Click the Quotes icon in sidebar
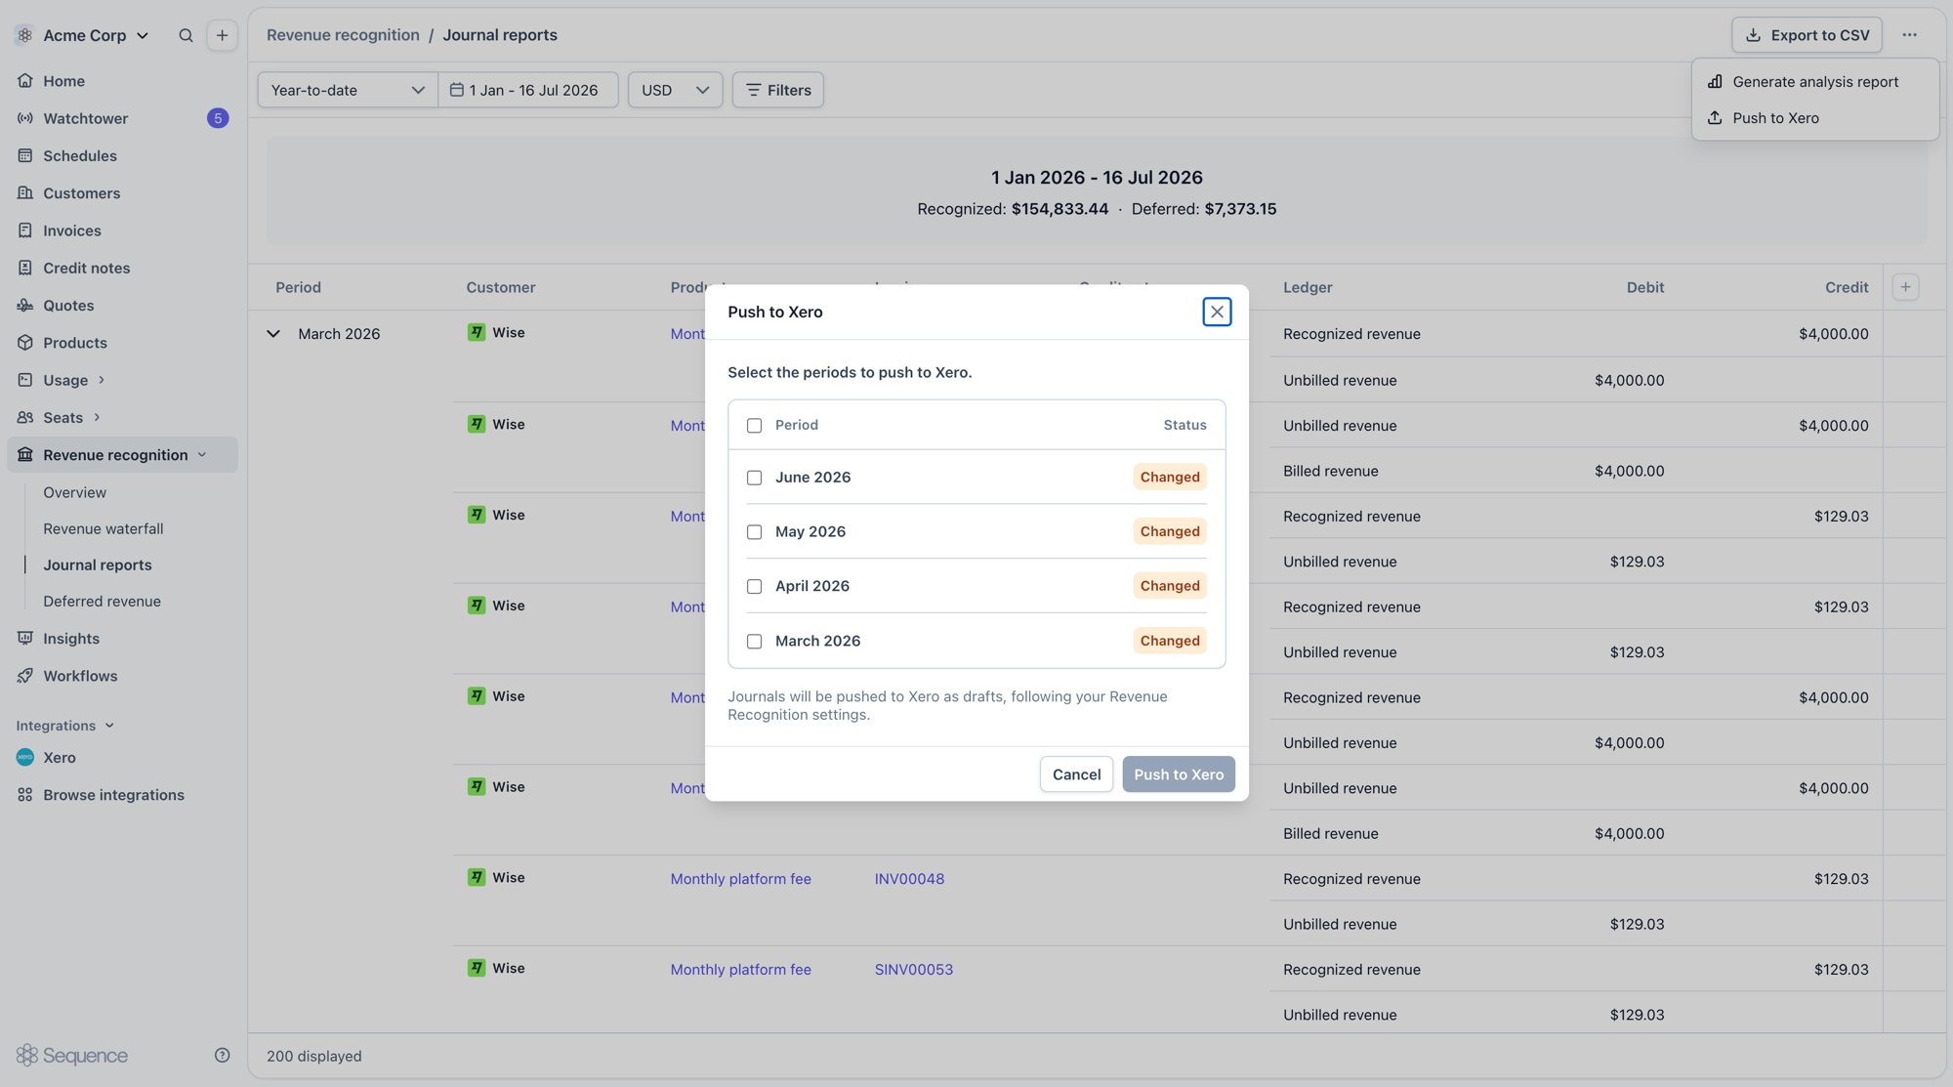The width and height of the screenshot is (1953, 1087). click(x=25, y=306)
